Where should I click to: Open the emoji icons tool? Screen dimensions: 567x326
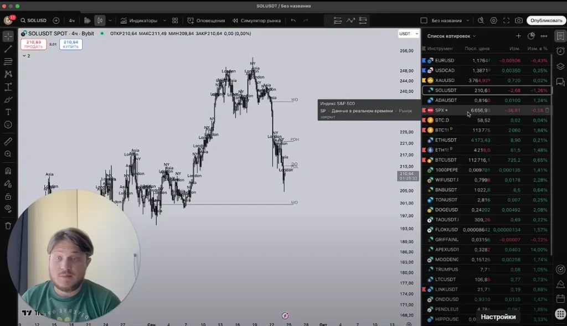coord(8,125)
